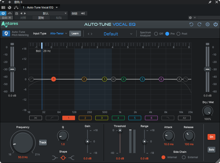Click the pin window icon
This screenshot has height=163, width=220.
tap(210, 2)
